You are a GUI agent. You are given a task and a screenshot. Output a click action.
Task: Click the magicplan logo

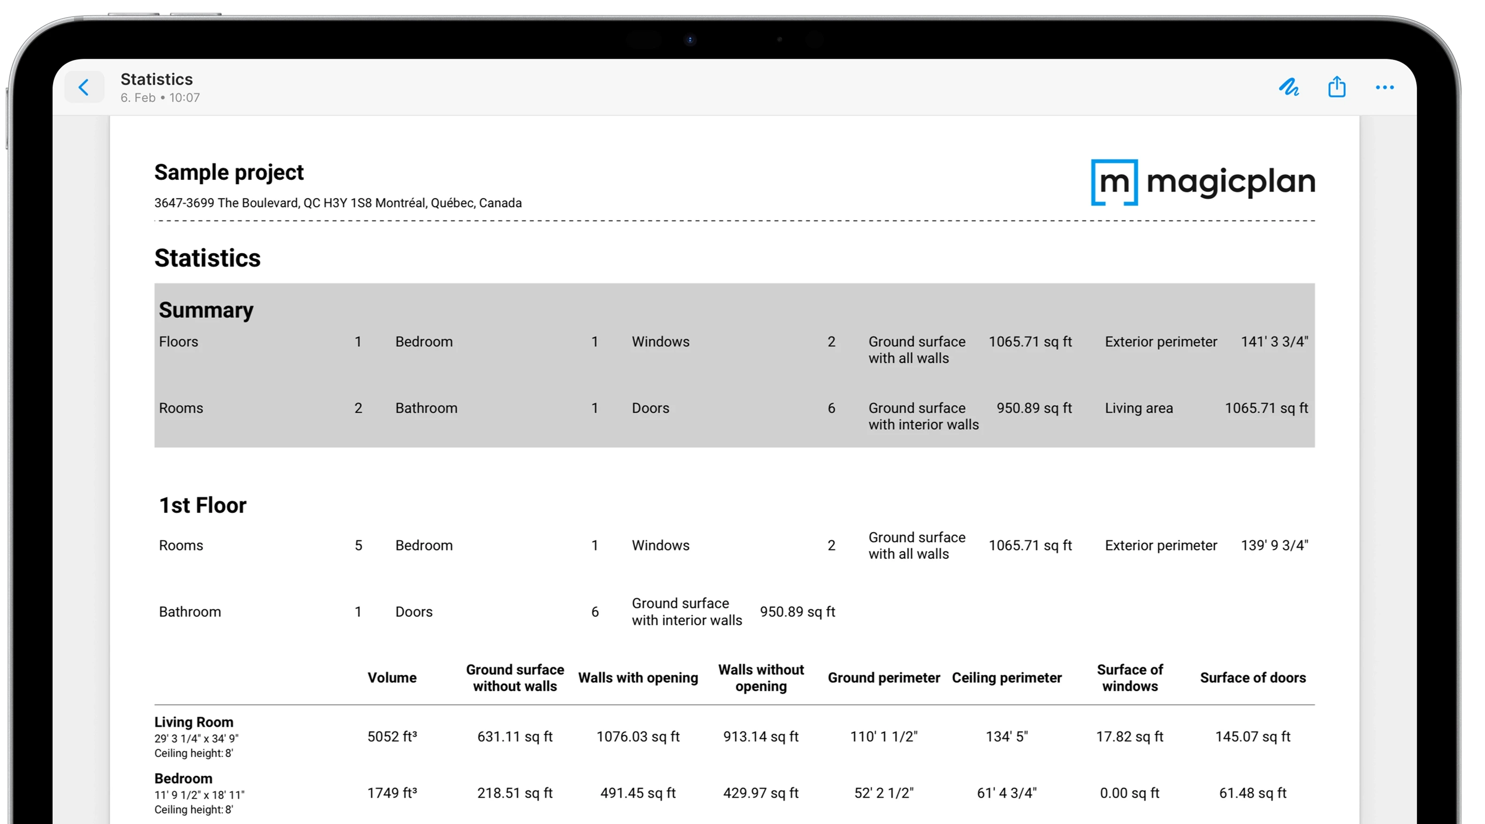click(x=1203, y=182)
